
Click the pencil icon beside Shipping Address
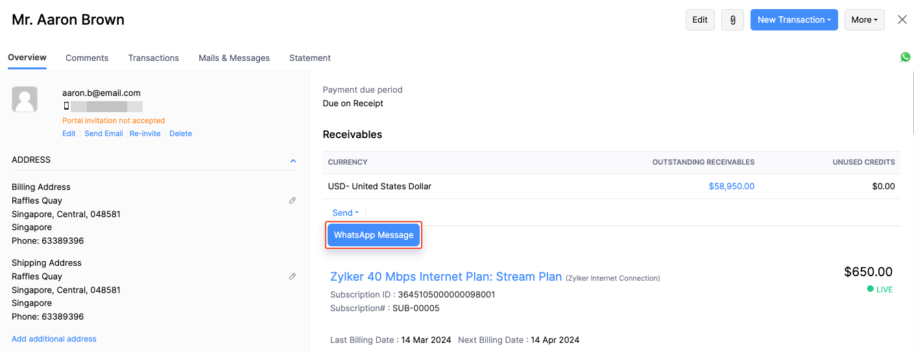pyautogui.click(x=293, y=277)
